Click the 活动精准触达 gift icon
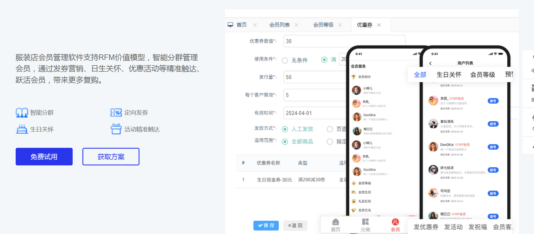The image size is (534, 234). point(116,129)
